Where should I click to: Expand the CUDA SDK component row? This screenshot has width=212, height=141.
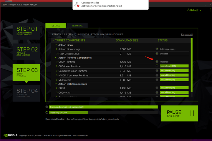(x=57, y=88)
